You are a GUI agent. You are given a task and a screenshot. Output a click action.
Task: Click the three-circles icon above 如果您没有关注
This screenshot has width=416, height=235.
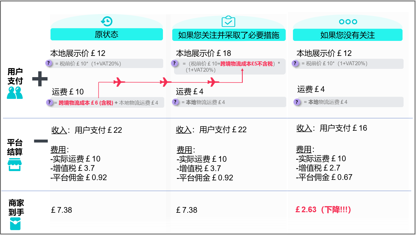tap(348, 22)
